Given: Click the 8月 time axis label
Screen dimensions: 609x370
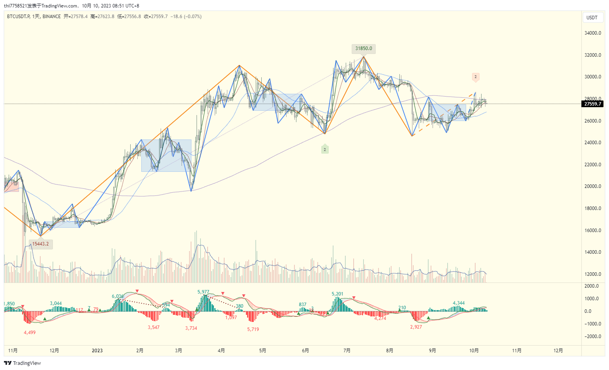Looking at the screenshot, I should (390, 351).
